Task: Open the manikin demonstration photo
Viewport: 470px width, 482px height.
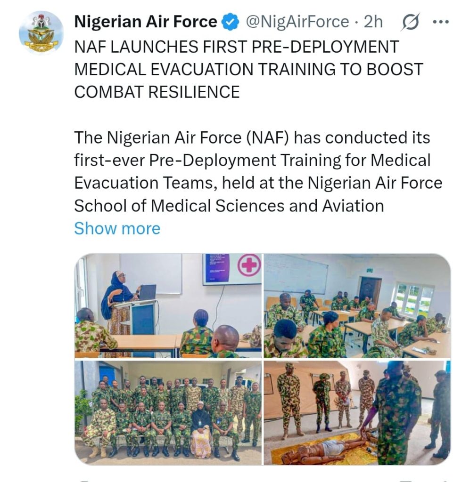Action: coord(357,412)
